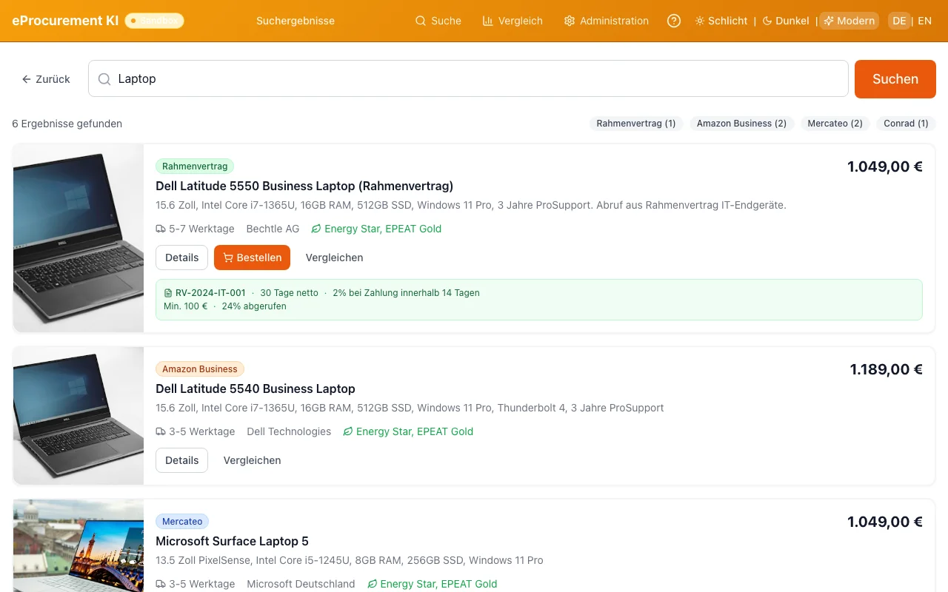Open the Vergleich comparison page

click(513, 21)
